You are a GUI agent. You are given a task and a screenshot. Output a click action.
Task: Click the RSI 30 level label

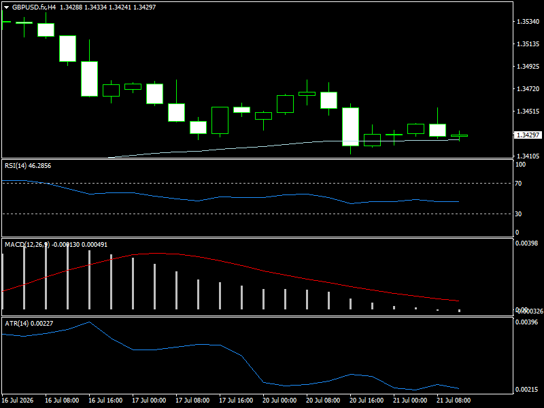point(518,214)
